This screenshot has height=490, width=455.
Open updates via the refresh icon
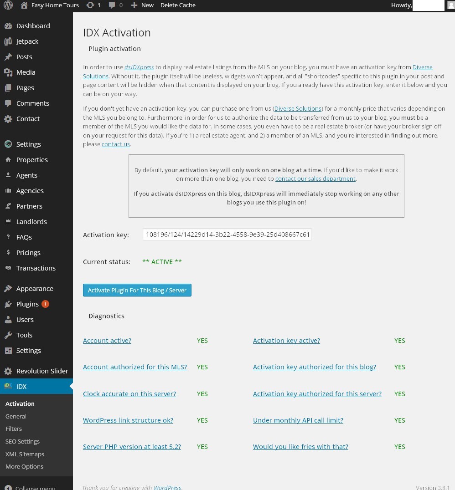click(x=90, y=5)
